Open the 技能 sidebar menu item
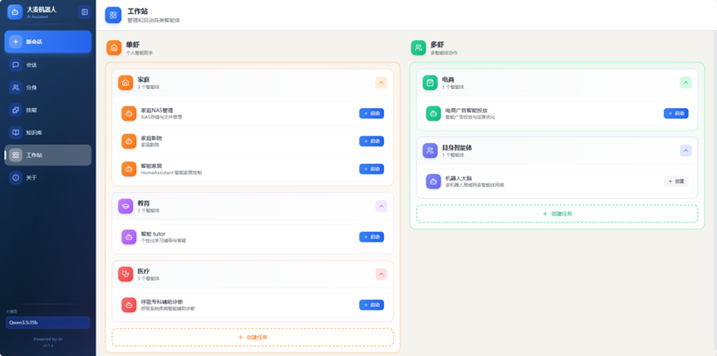 47,110
